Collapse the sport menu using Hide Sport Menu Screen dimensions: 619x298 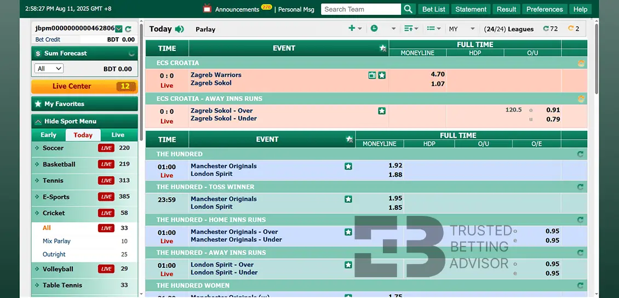pos(84,121)
